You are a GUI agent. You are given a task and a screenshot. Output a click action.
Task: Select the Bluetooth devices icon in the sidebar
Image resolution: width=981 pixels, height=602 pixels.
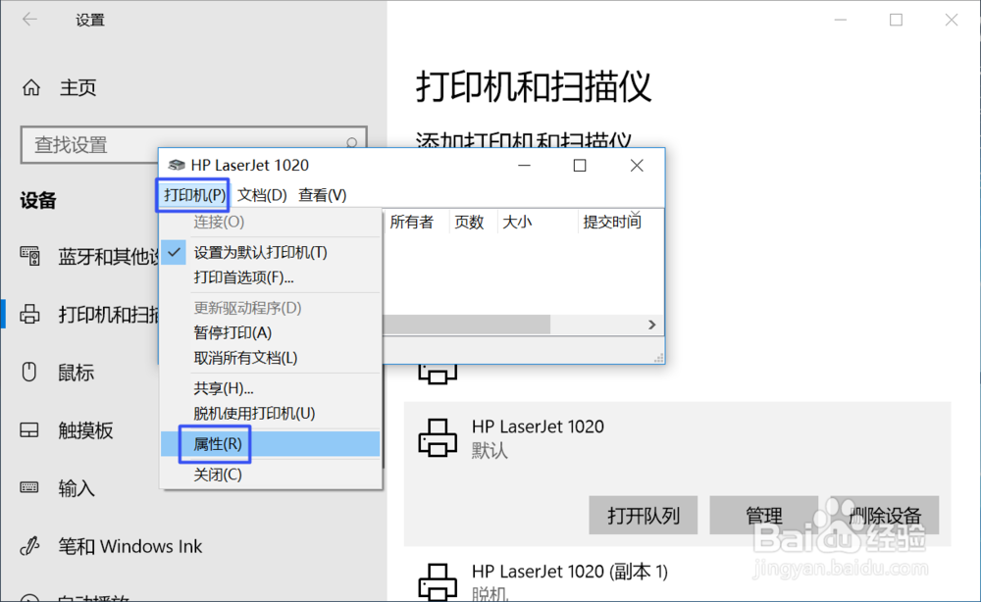tap(31, 258)
